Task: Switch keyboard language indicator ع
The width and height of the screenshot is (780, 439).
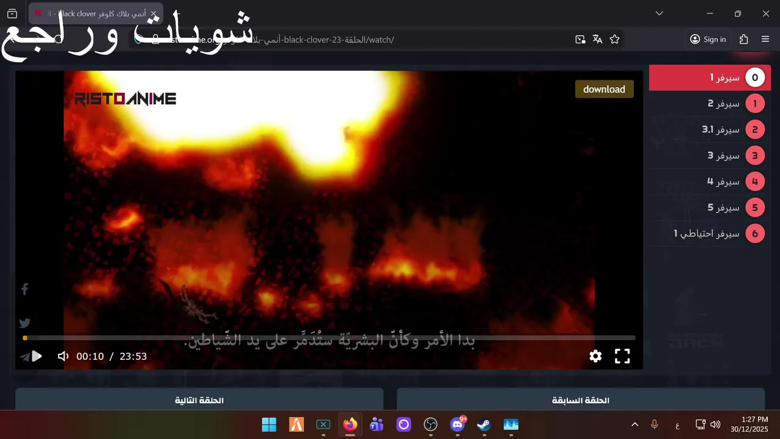Action: [678, 424]
